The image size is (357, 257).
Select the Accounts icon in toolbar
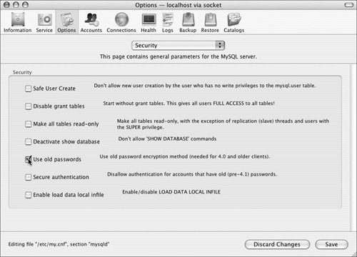tap(91, 19)
